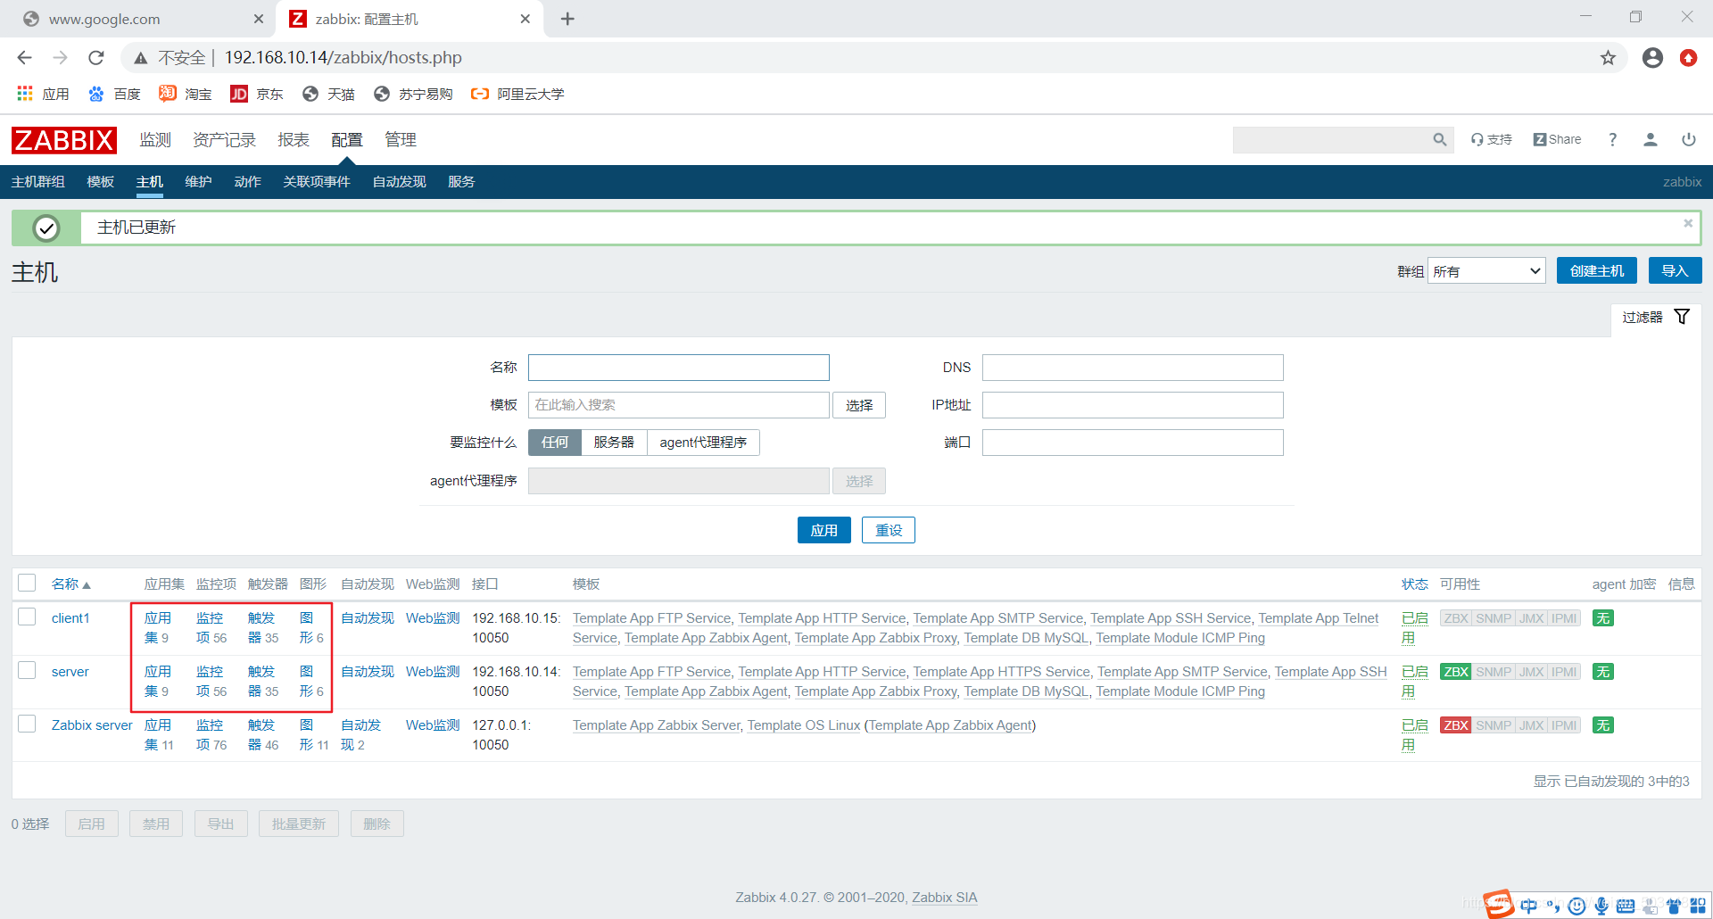This screenshot has width=1713, height=919.
Task: Check the Zabbix server host checkbox
Action: click(x=27, y=724)
